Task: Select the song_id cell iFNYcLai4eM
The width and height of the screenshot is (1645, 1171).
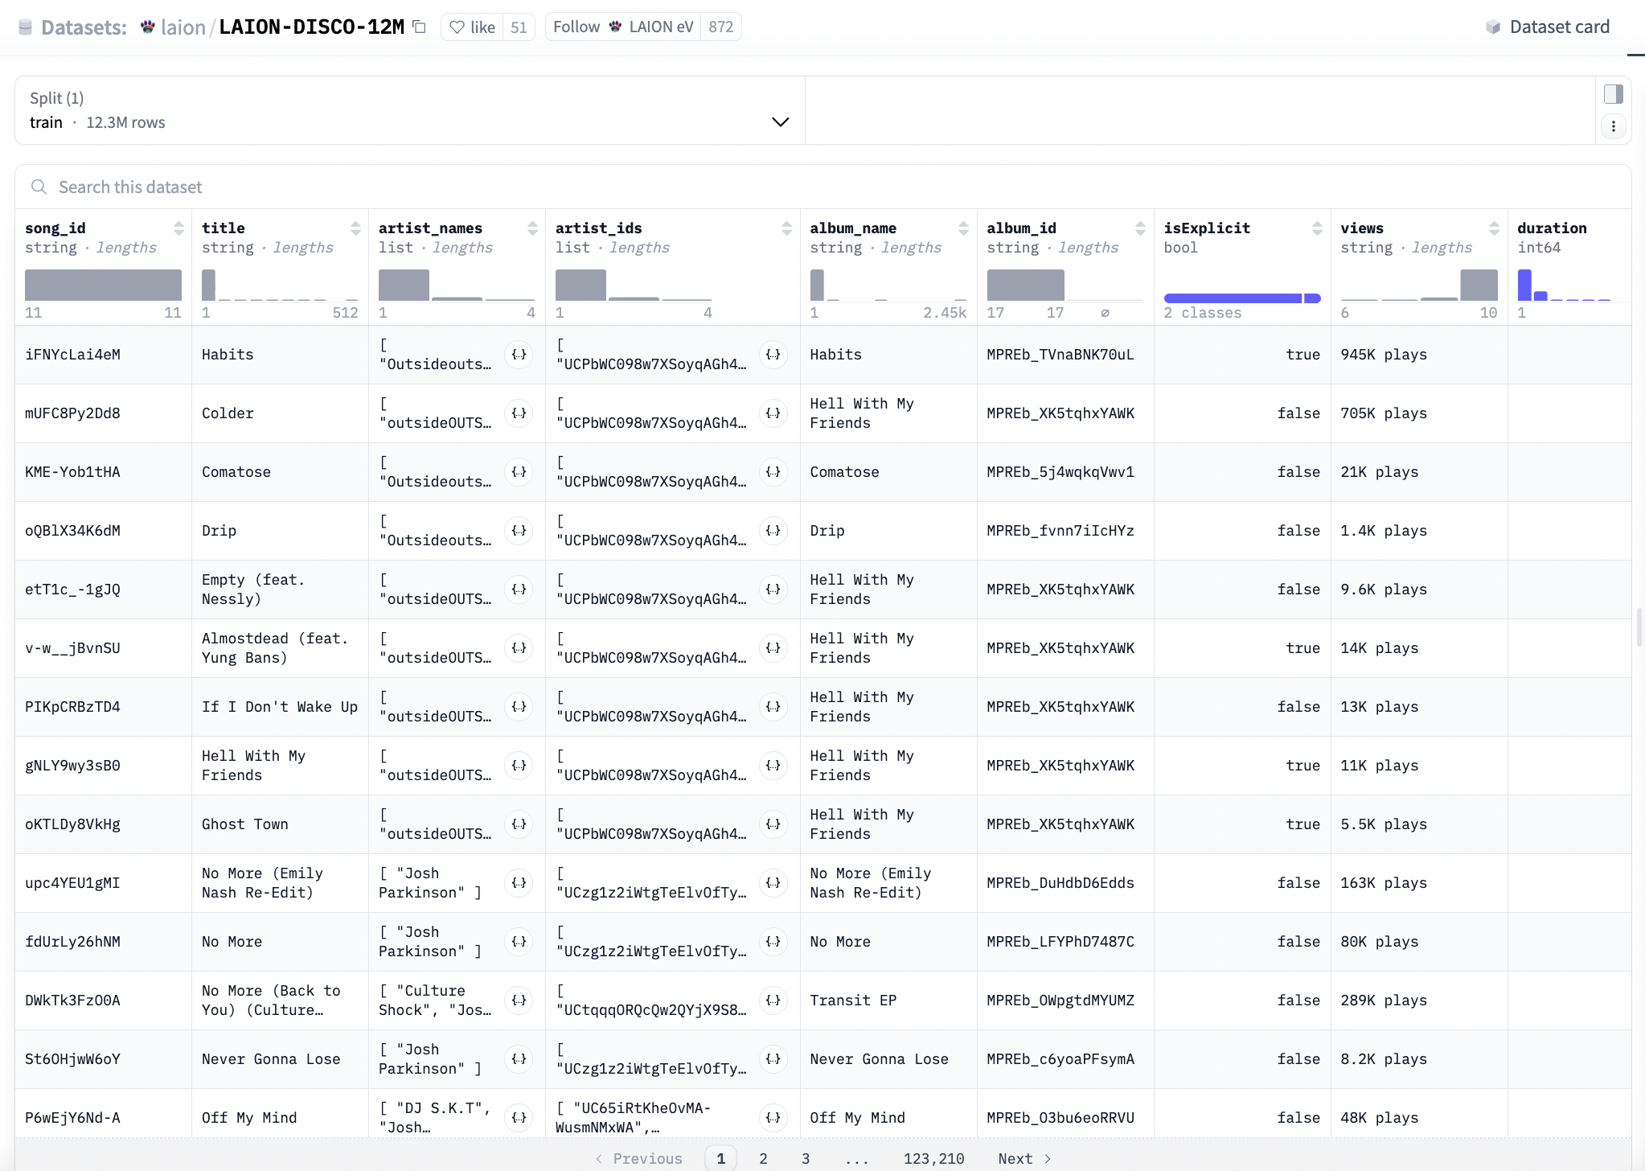Action: (103, 355)
